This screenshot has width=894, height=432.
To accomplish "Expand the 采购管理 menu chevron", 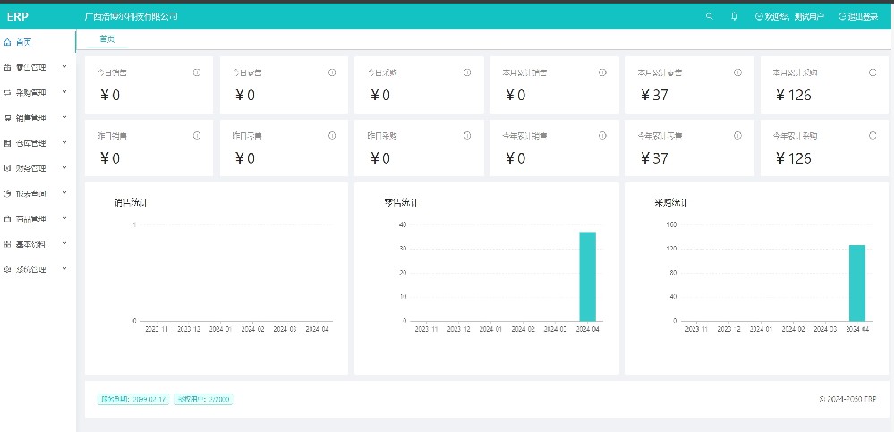I will point(64,92).
